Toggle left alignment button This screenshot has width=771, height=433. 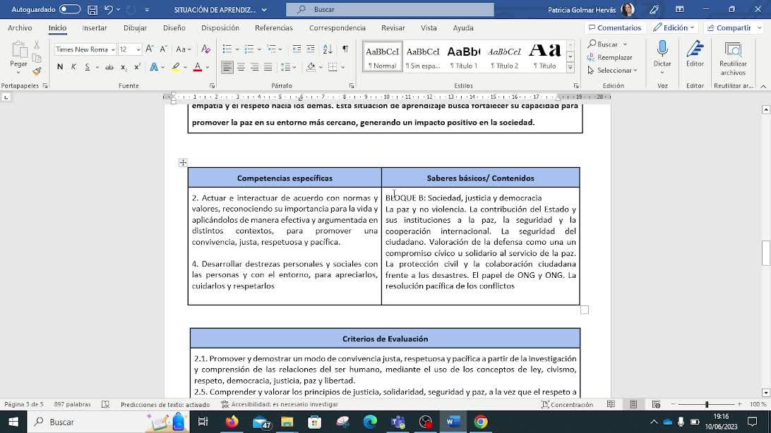(x=227, y=67)
